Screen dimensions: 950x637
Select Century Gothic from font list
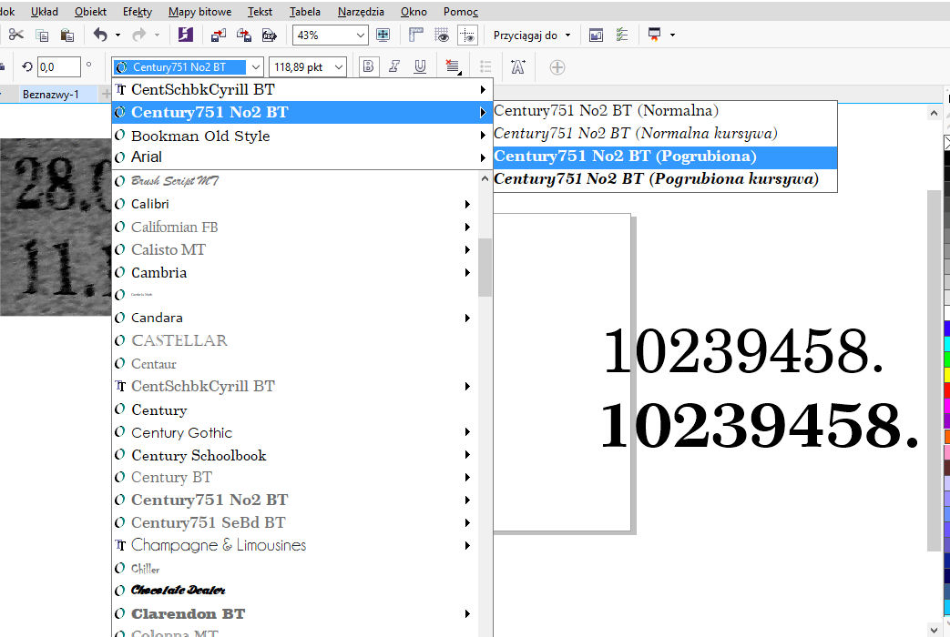181,432
